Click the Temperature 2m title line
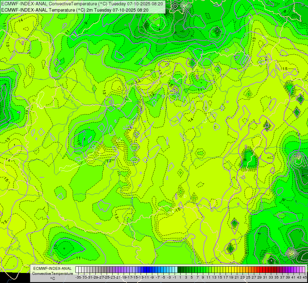 coord(75,10)
